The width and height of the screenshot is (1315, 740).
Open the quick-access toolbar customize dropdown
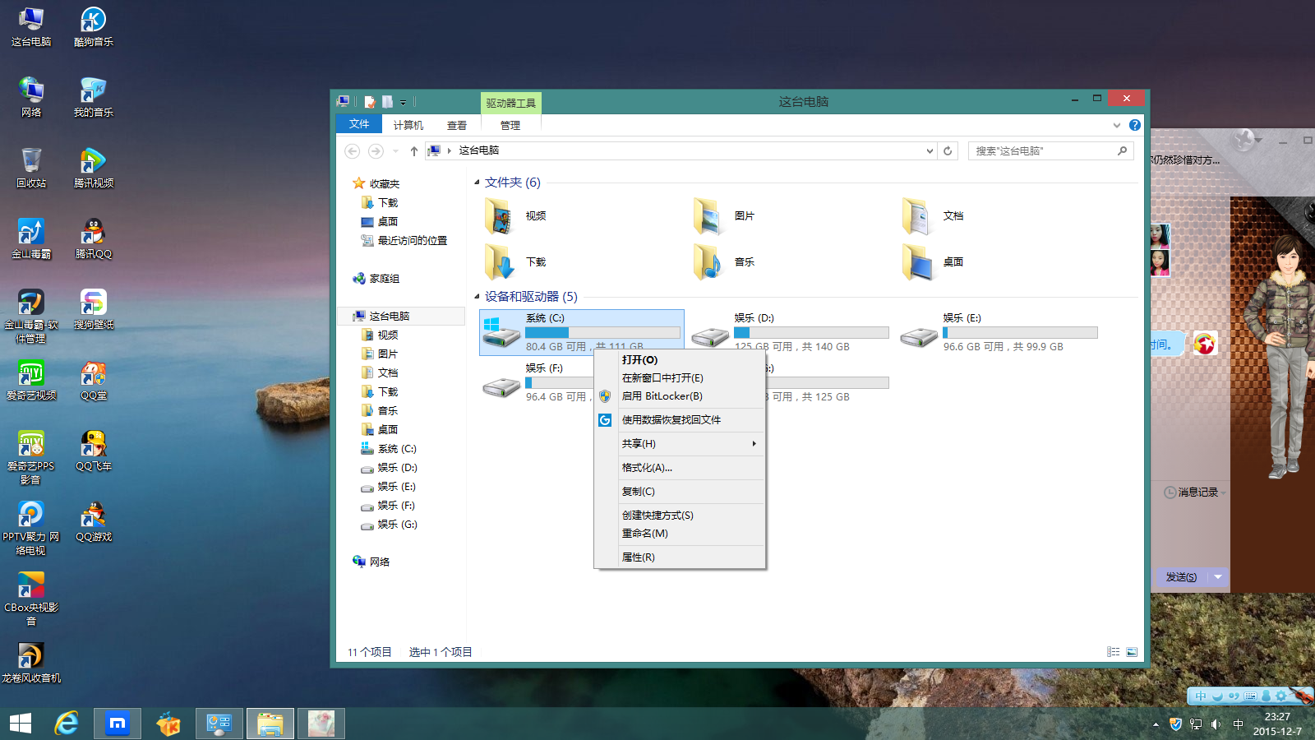click(403, 101)
